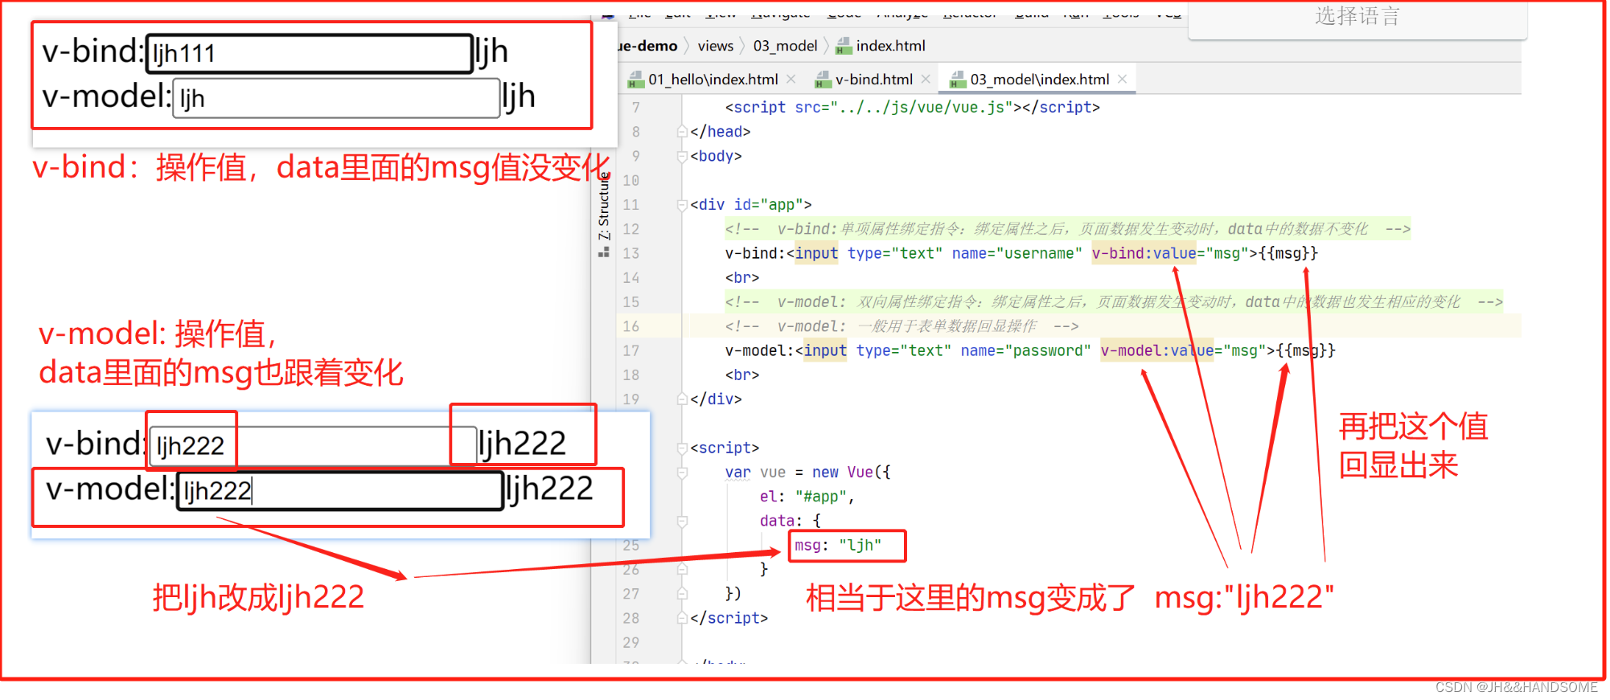Toggle the fold marker at </div> line 19

coord(682,399)
